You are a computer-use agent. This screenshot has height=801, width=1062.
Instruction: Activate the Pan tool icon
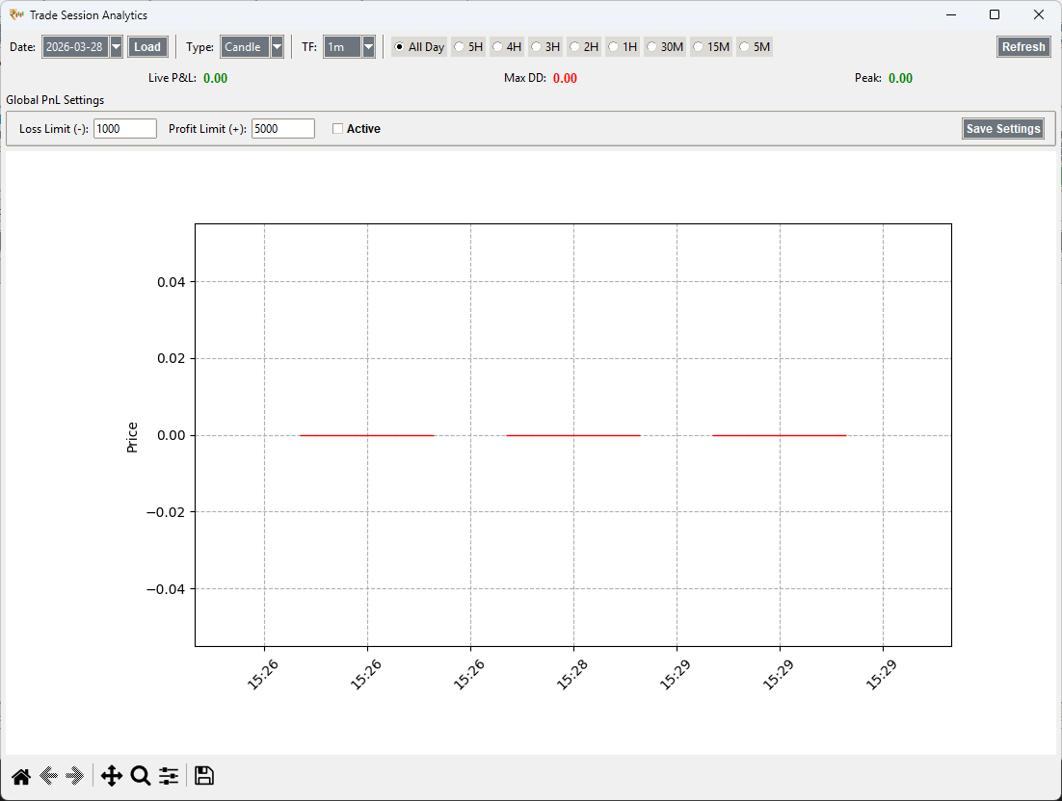point(112,776)
